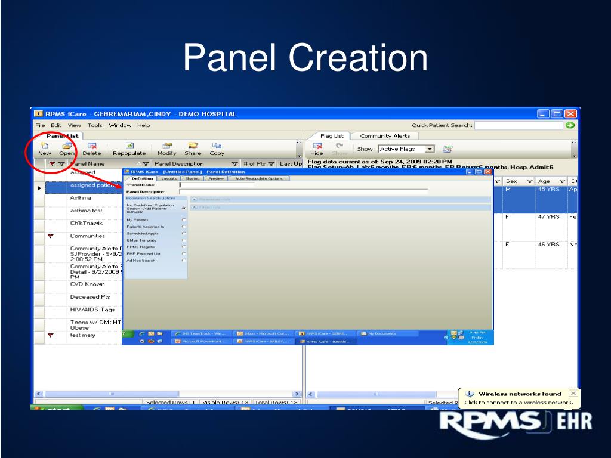This screenshot has height=458, width=611.
Task: Select Ad Hoc Search radio button
Action: (184, 260)
